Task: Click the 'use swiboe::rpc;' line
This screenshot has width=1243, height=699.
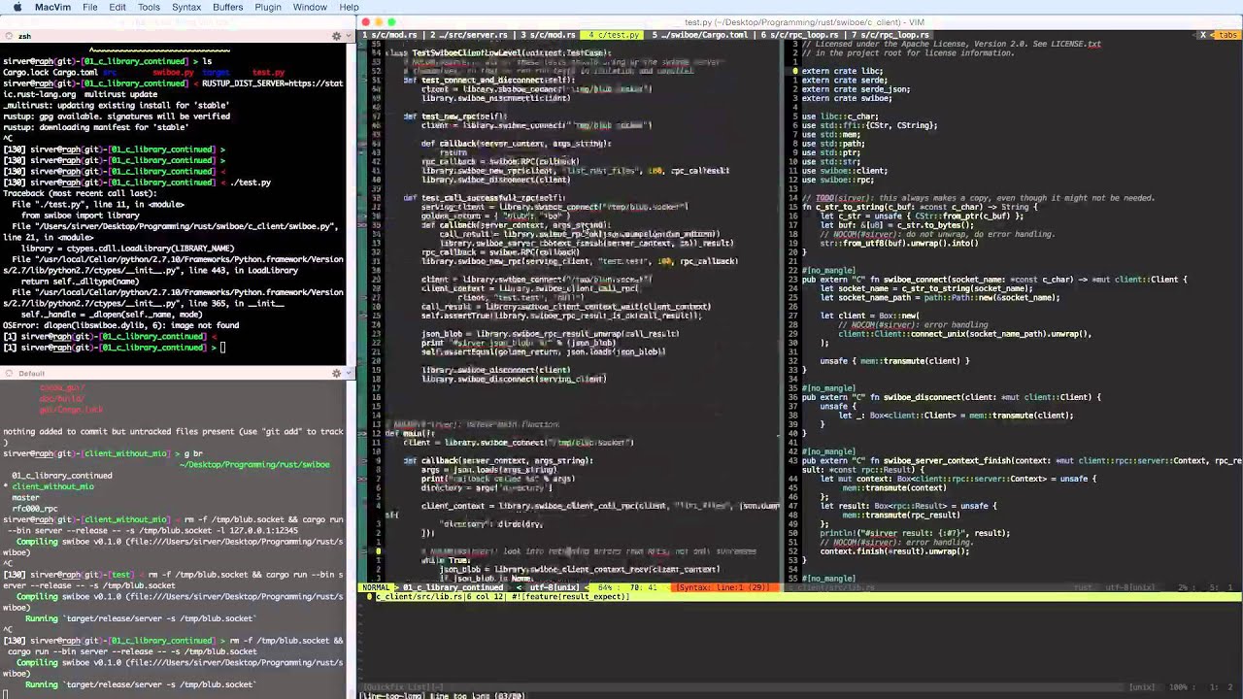Action: (837, 180)
